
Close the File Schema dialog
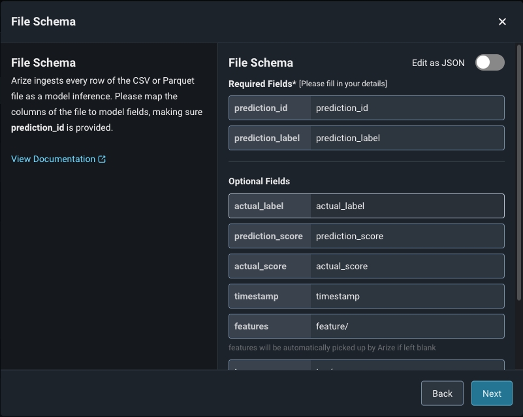(502, 22)
